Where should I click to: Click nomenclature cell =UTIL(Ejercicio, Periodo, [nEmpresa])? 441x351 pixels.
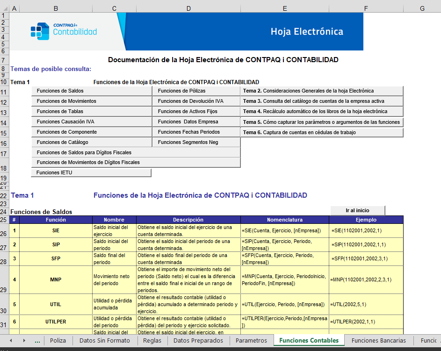point(285,304)
